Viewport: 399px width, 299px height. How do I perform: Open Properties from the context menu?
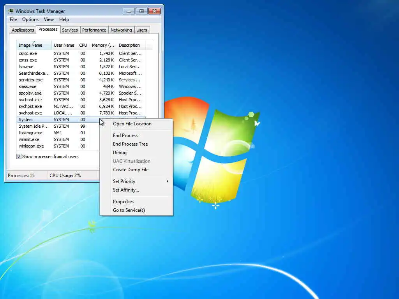pos(136,202)
